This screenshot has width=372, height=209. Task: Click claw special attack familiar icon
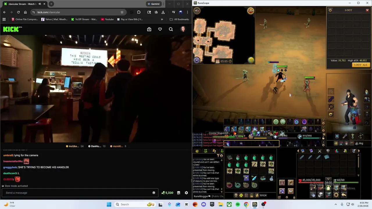pos(313,195)
